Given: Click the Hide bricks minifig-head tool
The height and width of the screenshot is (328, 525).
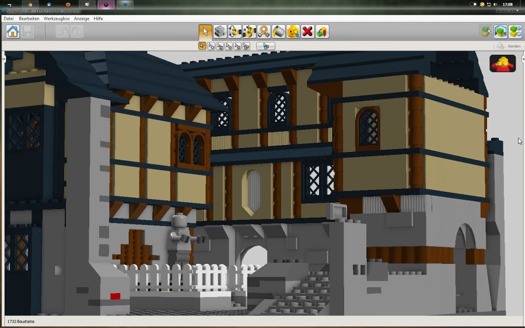Looking at the screenshot, I should 293,31.
